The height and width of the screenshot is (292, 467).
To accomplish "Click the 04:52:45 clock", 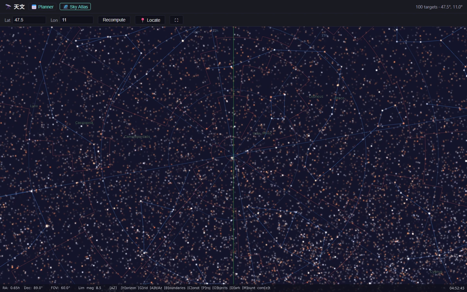I will [x=457, y=288].
